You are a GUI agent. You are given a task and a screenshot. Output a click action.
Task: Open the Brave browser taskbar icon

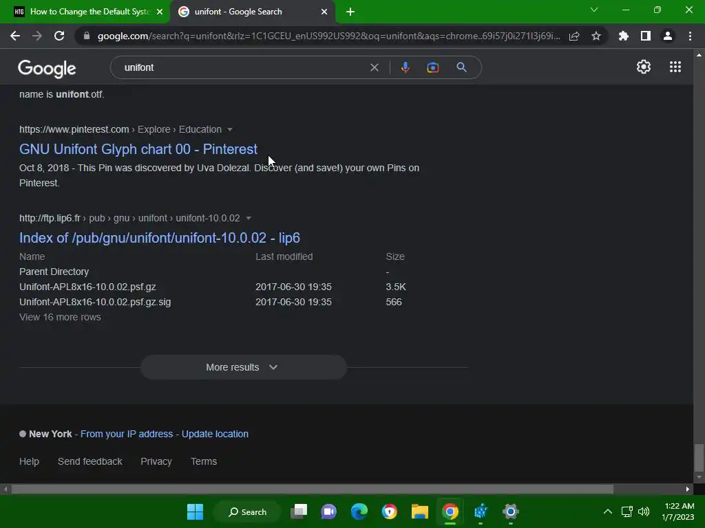point(390,511)
